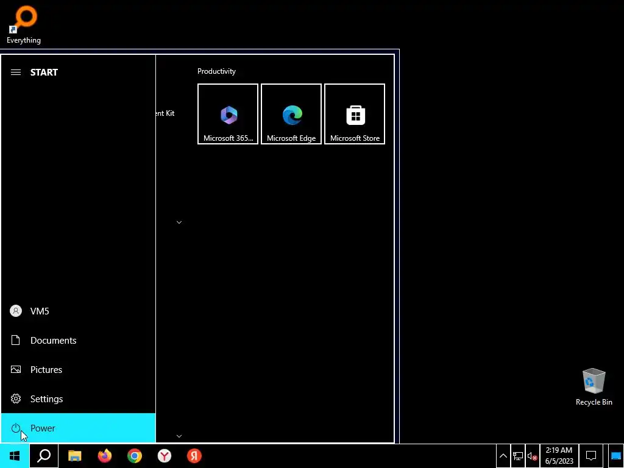Click the Power icon symbol
The width and height of the screenshot is (624, 468).
pyautogui.click(x=15, y=428)
